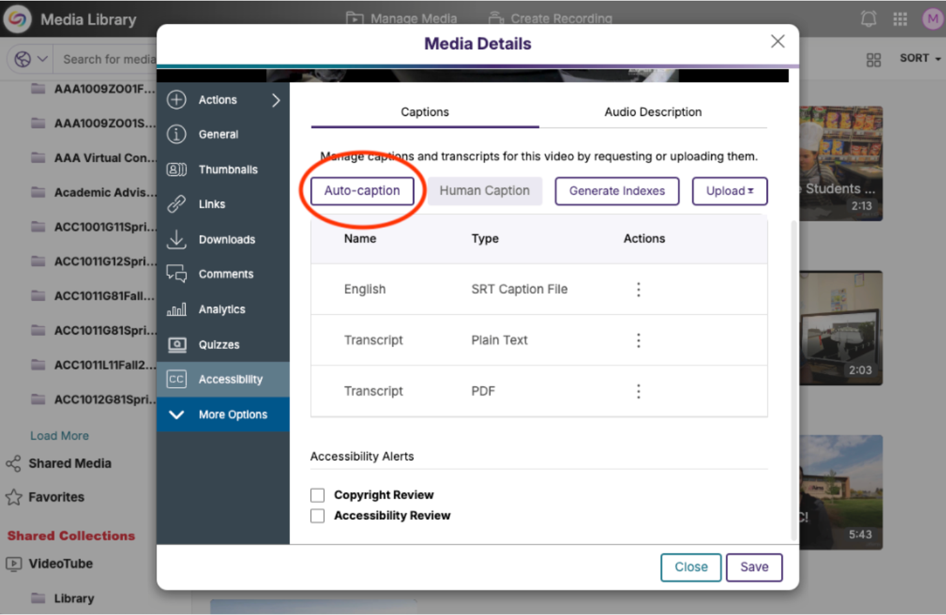946x615 pixels.
Task: Select the CC Accessibility icon
Action: 176,379
